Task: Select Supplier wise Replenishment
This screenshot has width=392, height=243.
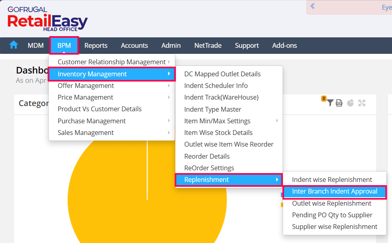Action: 335,227
